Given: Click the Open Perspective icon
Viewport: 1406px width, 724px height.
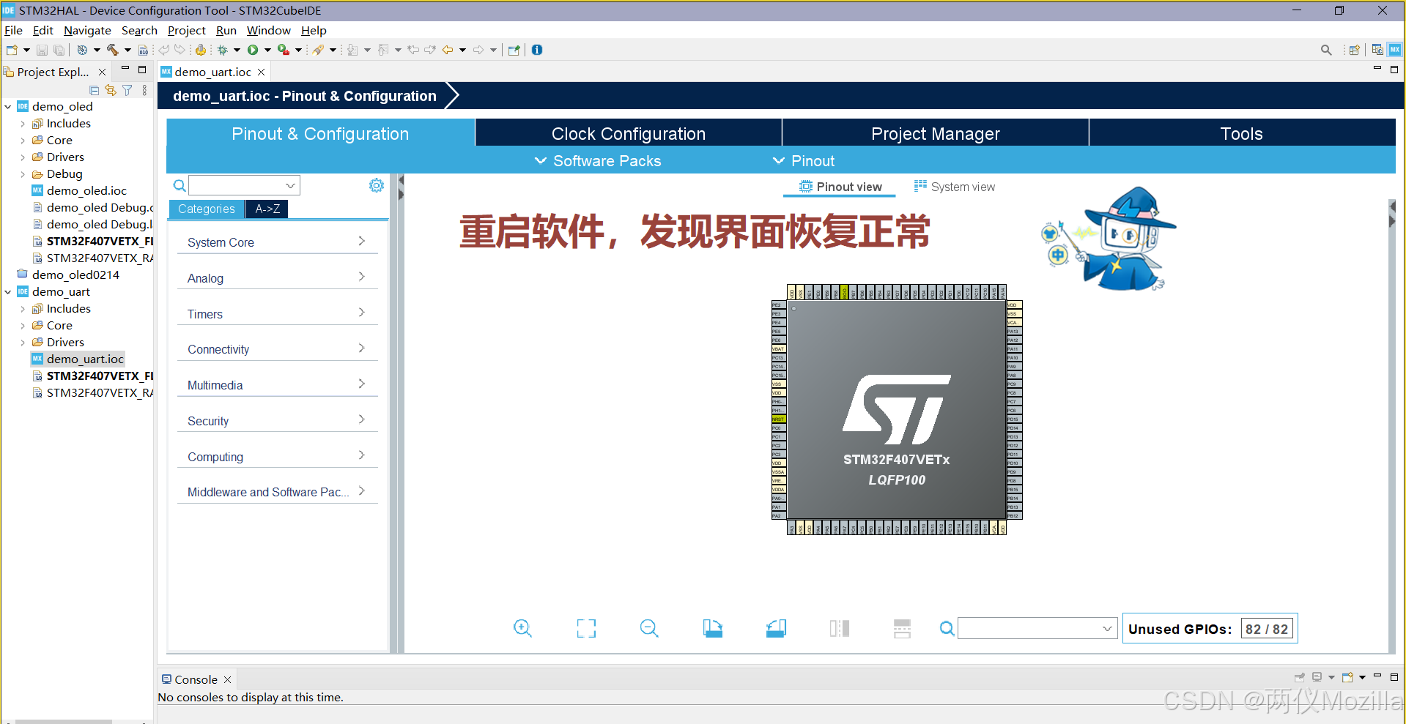Looking at the screenshot, I should (1354, 50).
